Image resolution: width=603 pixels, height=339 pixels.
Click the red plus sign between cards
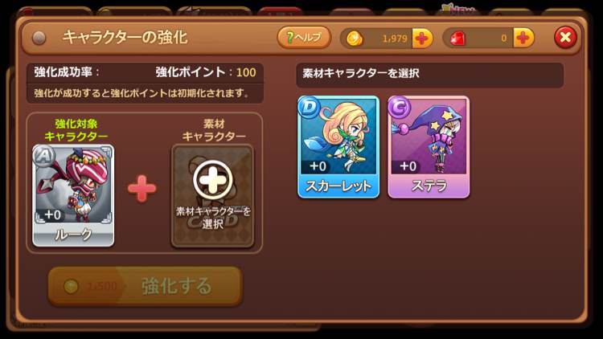click(x=142, y=188)
